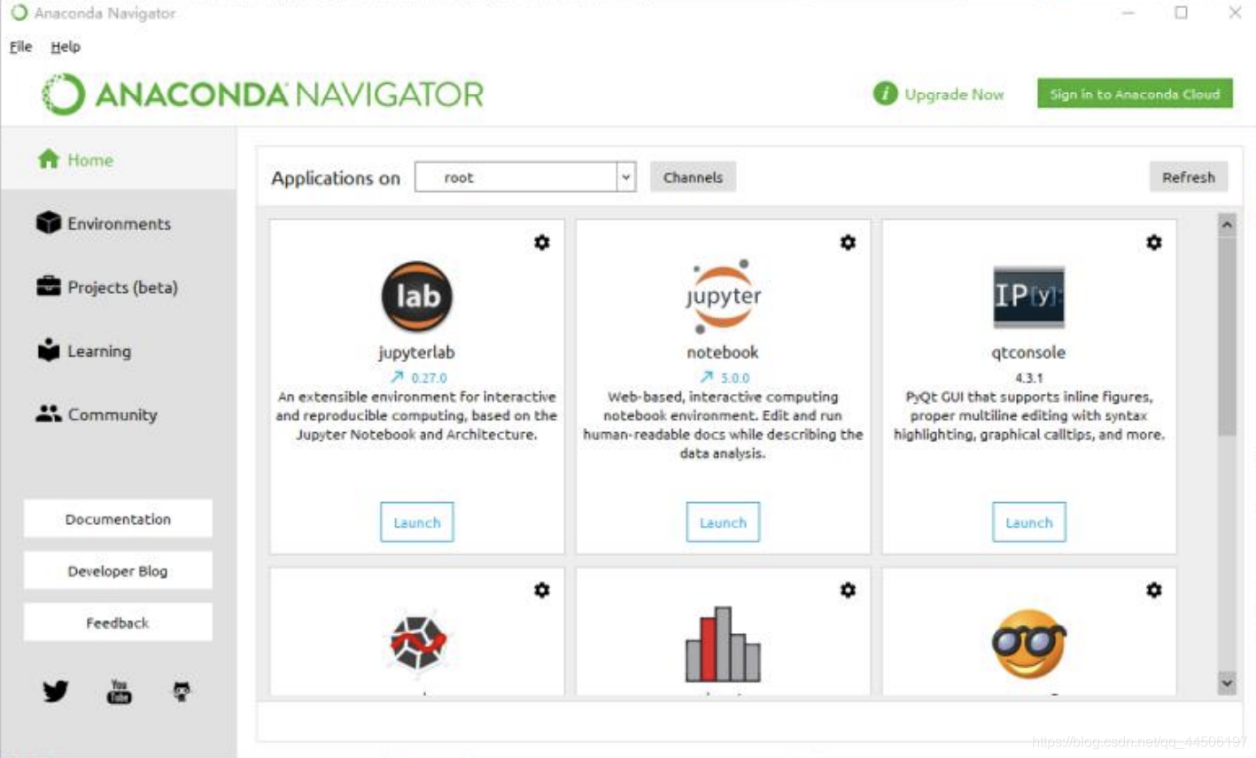
Task: Click the environment dropdown arrow
Action: point(626,177)
